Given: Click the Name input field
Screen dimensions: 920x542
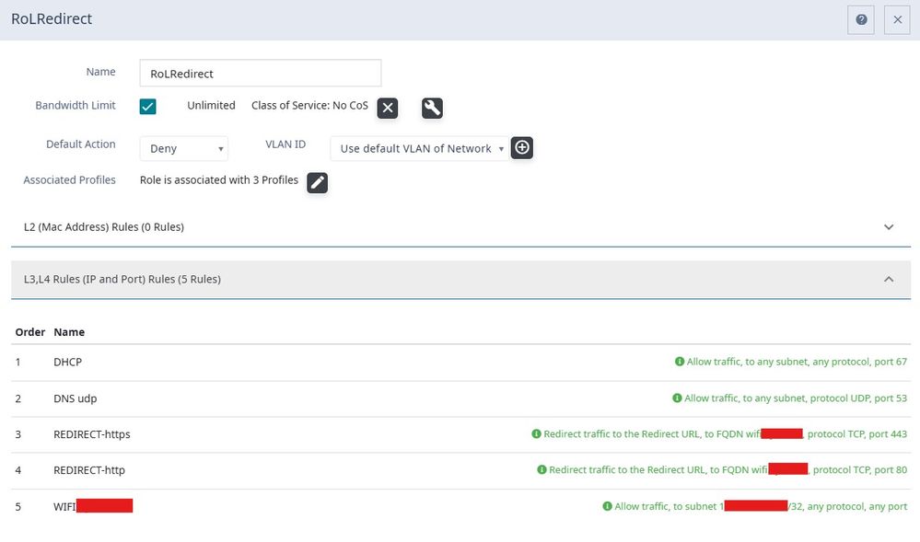Looking at the screenshot, I should tap(260, 73).
